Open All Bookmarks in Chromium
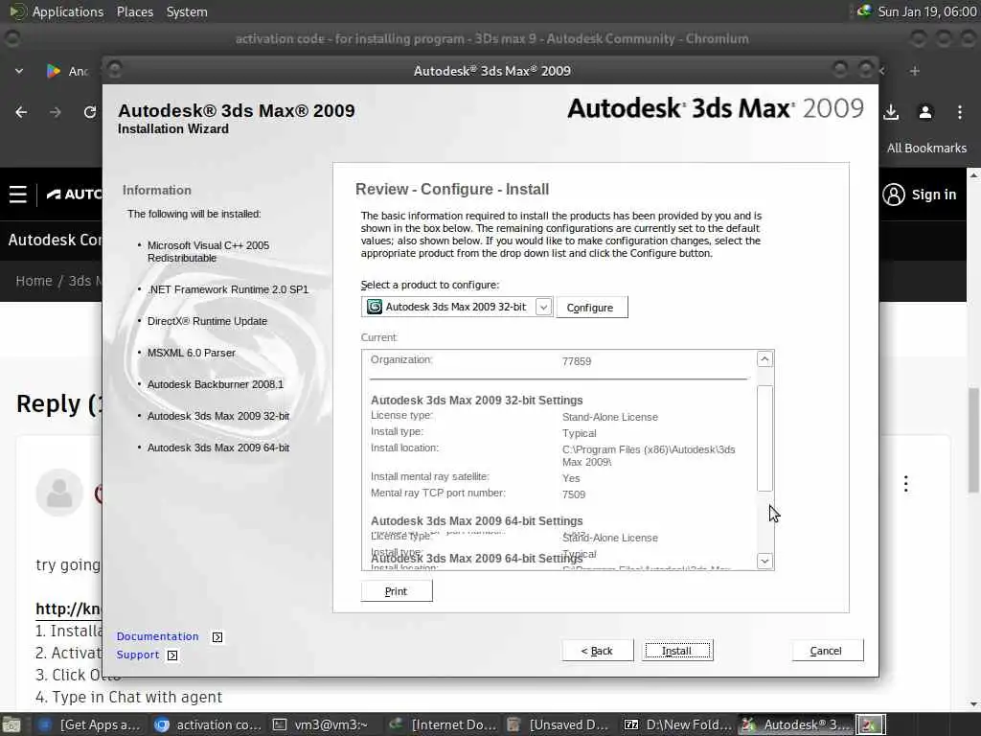 (x=926, y=148)
